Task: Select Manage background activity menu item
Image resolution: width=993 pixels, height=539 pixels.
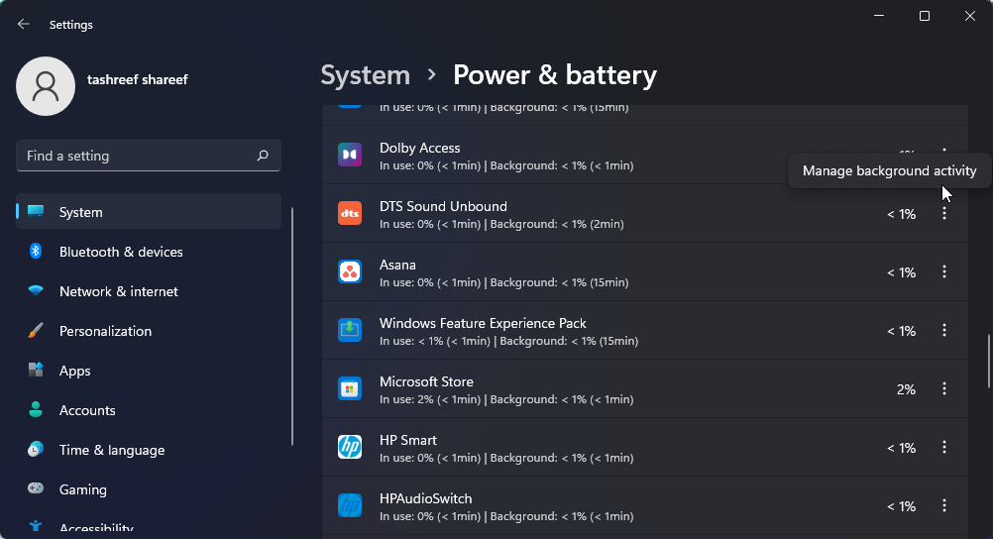Action: (889, 170)
